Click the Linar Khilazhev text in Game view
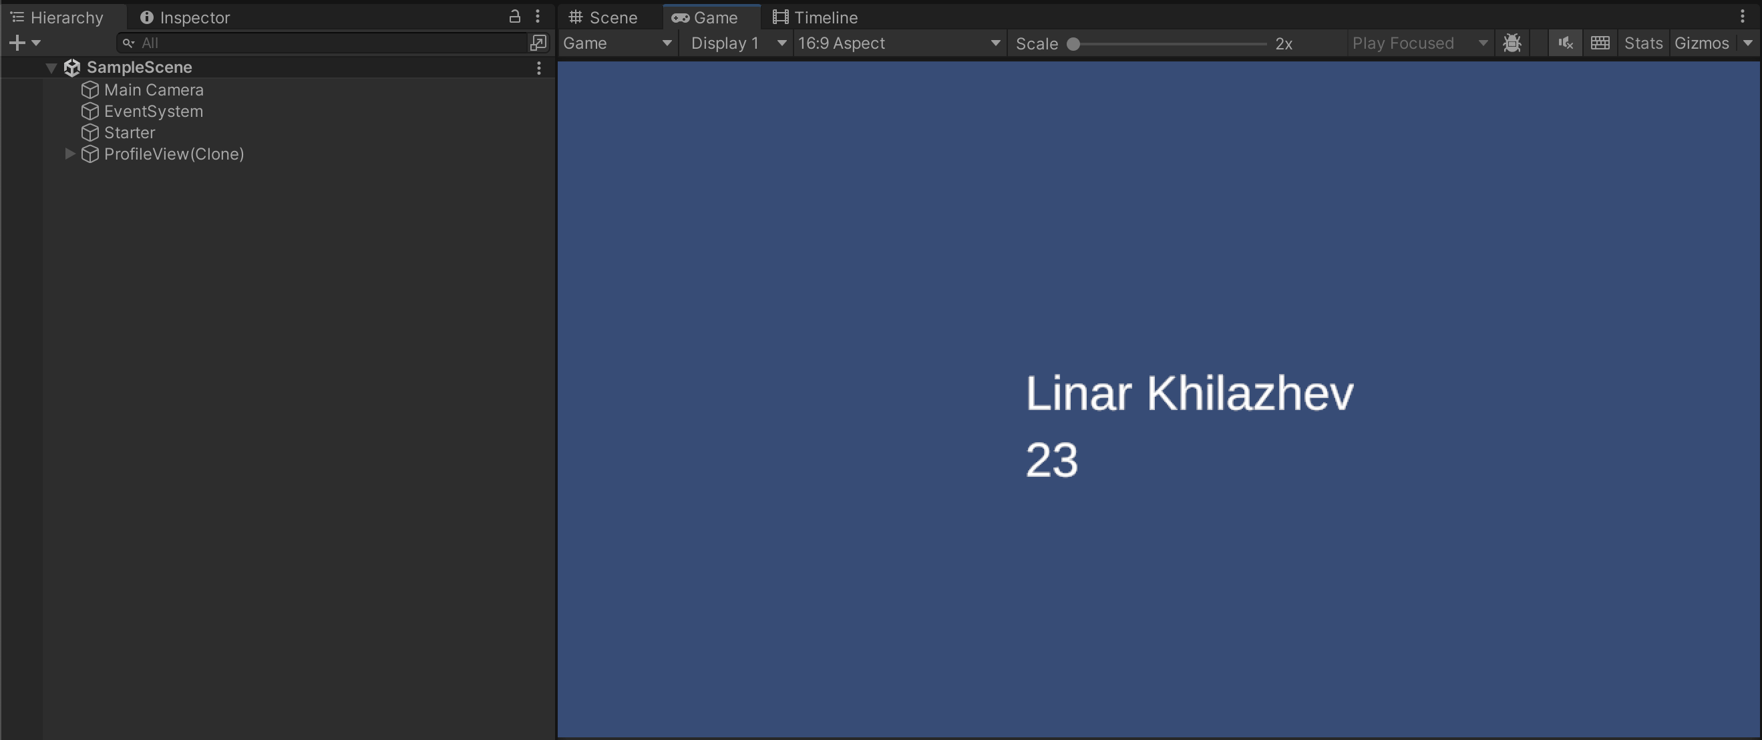1762x740 pixels. tap(1190, 394)
